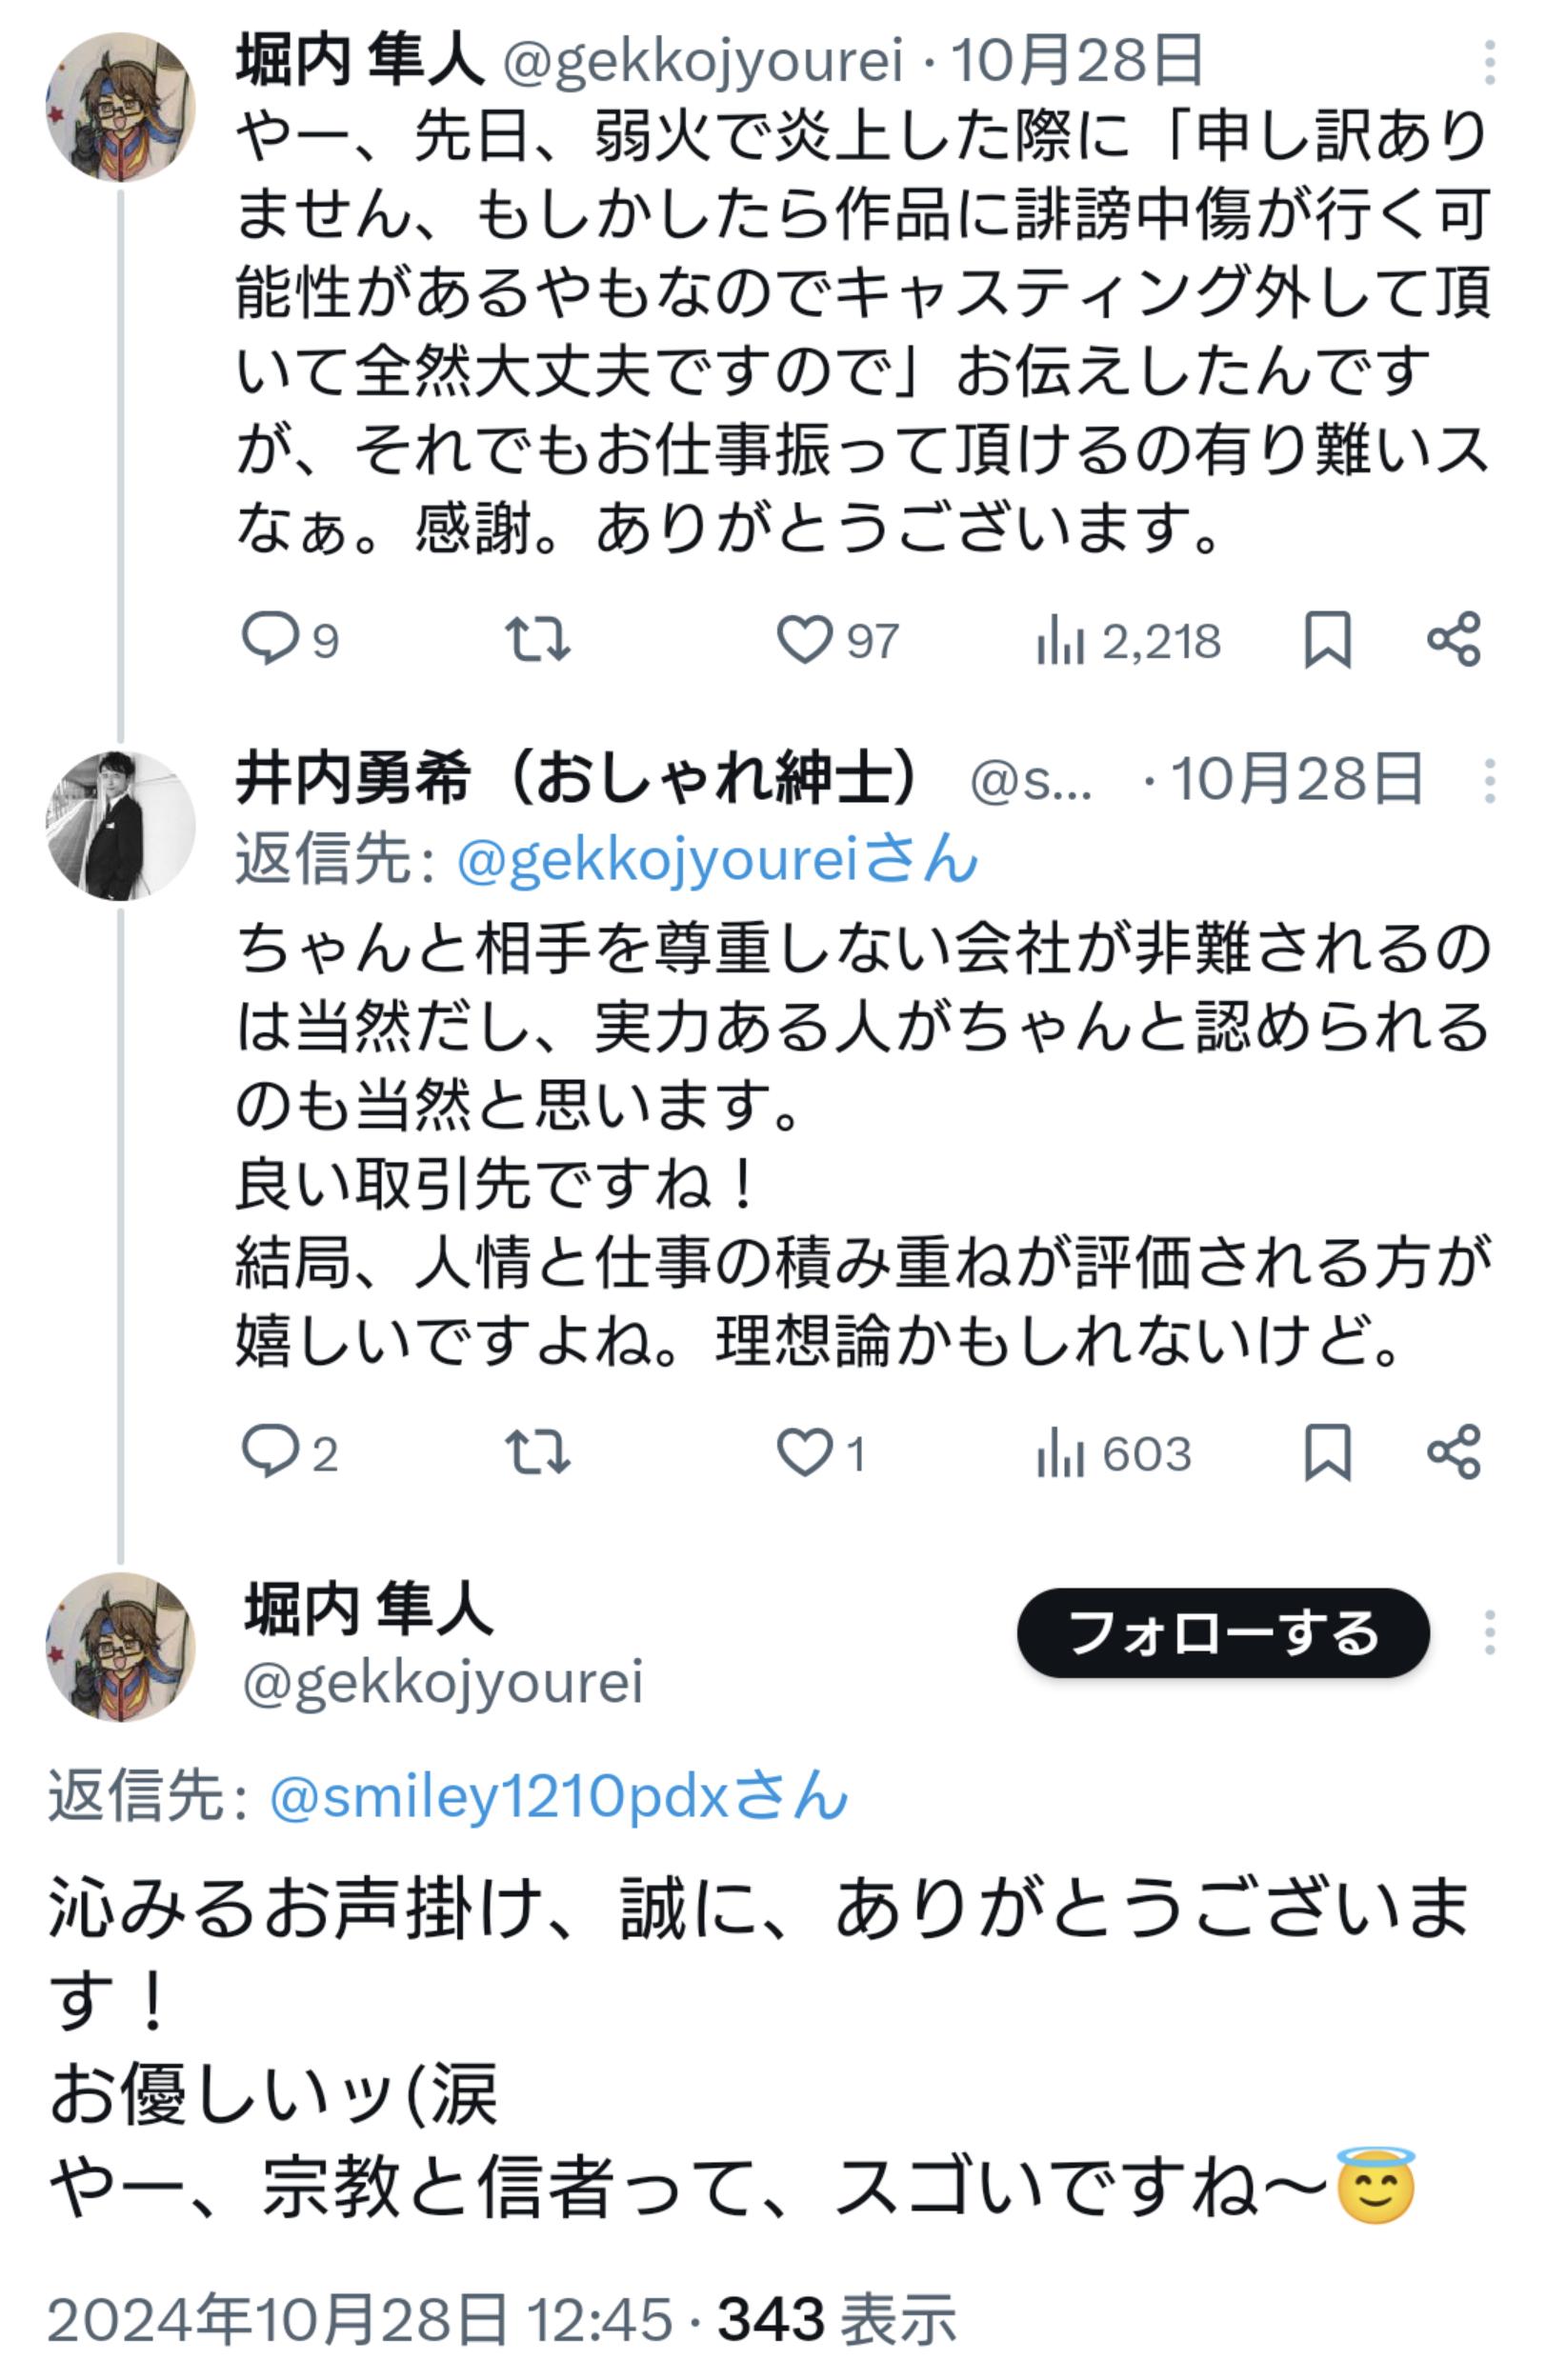This screenshot has width=1566, height=2380.
Task: Open more options beside the フォローする button
Action: (x=1489, y=1633)
